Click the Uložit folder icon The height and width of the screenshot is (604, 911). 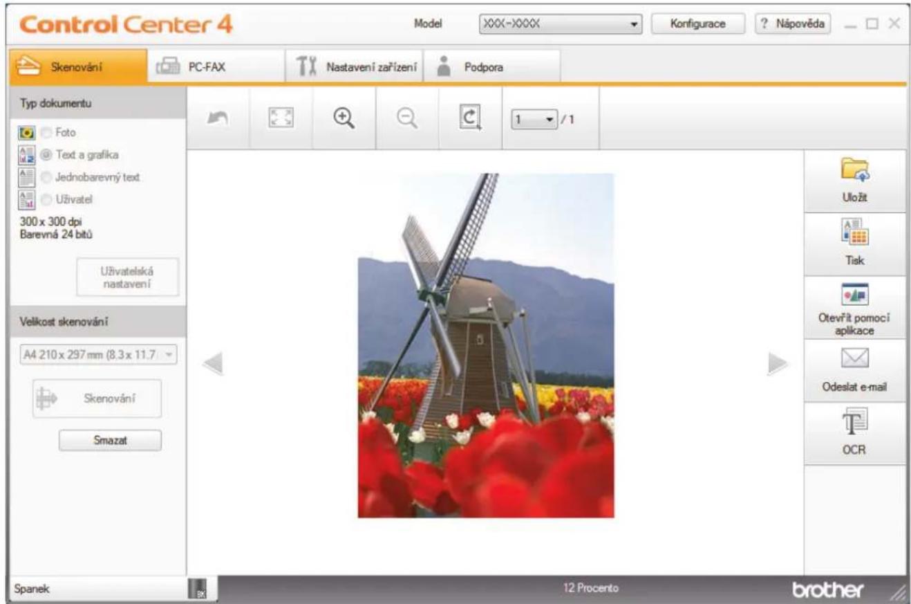[855, 170]
